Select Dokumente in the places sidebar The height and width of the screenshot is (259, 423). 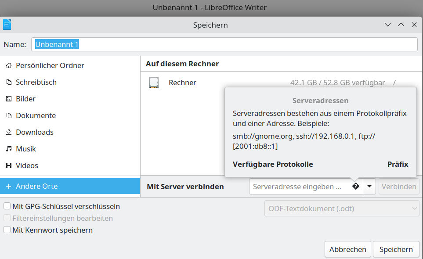click(x=70, y=115)
